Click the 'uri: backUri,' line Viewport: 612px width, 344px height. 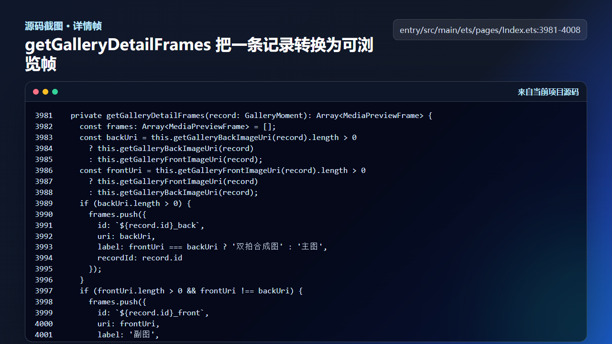[x=127, y=236]
